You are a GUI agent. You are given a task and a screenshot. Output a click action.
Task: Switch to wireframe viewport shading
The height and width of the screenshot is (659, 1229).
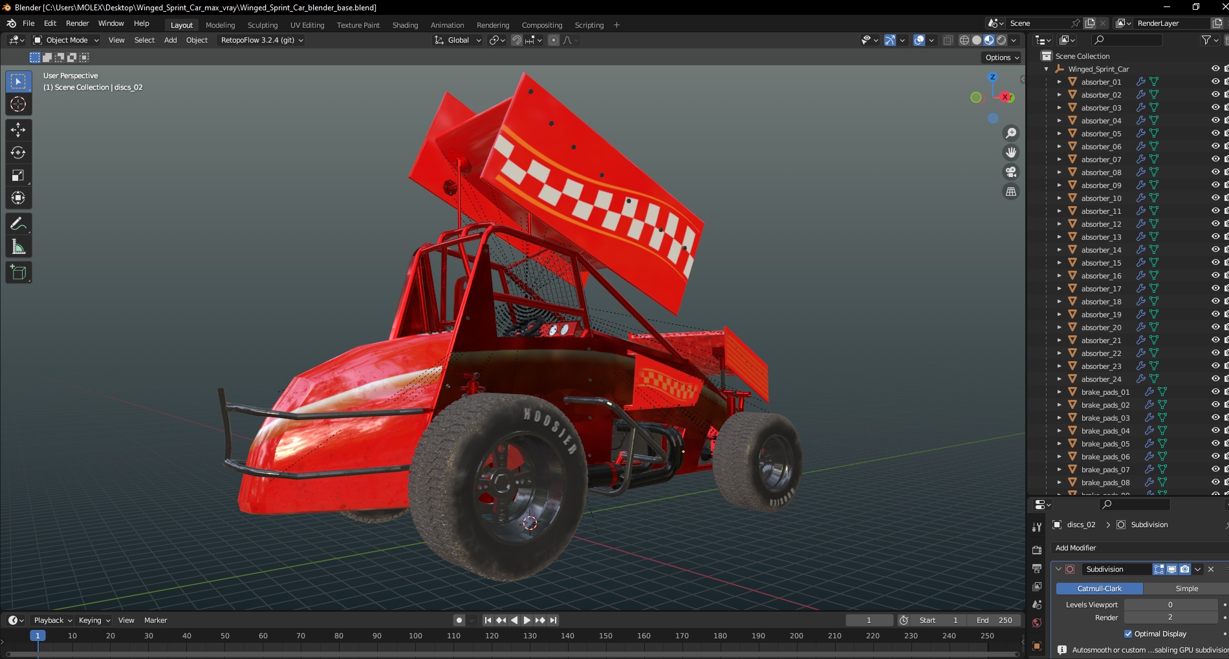point(964,40)
